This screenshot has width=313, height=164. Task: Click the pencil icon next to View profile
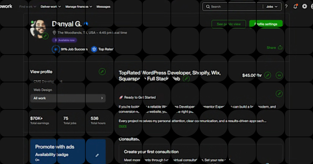click(102, 72)
